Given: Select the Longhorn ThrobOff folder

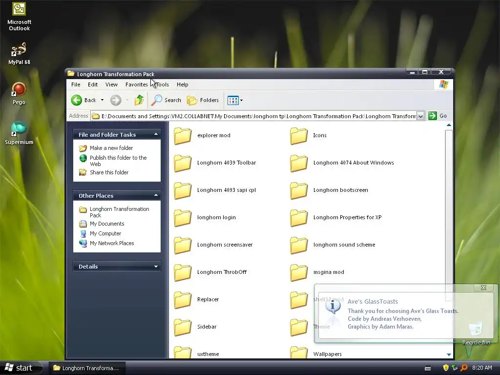Looking at the screenshot, I should pyautogui.click(x=210, y=272).
